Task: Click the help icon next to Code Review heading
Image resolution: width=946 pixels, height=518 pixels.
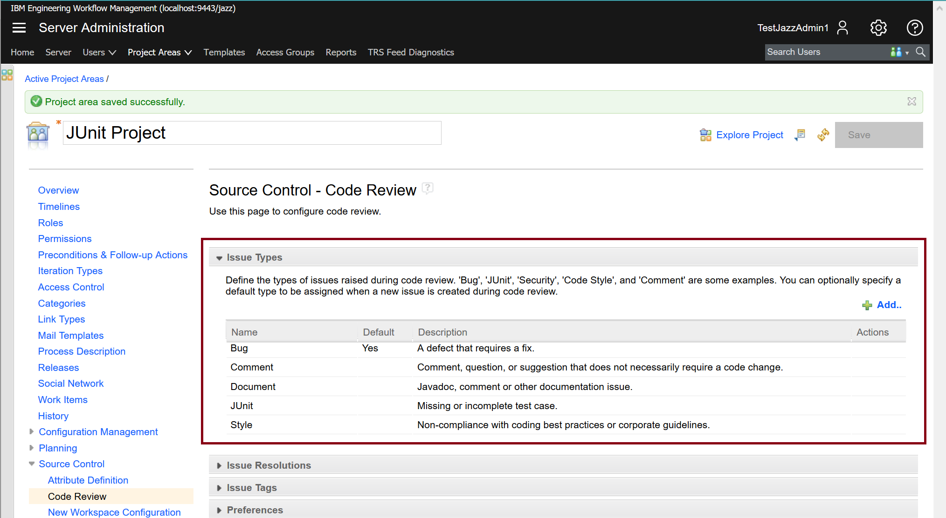Action: [x=427, y=188]
